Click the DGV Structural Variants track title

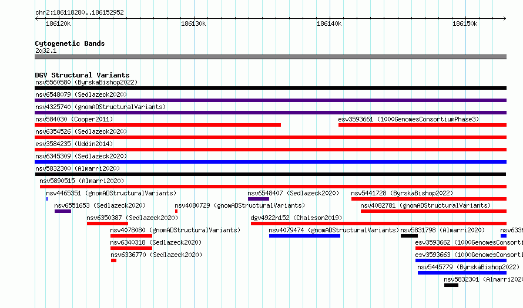pyautogui.click(x=82, y=75)
